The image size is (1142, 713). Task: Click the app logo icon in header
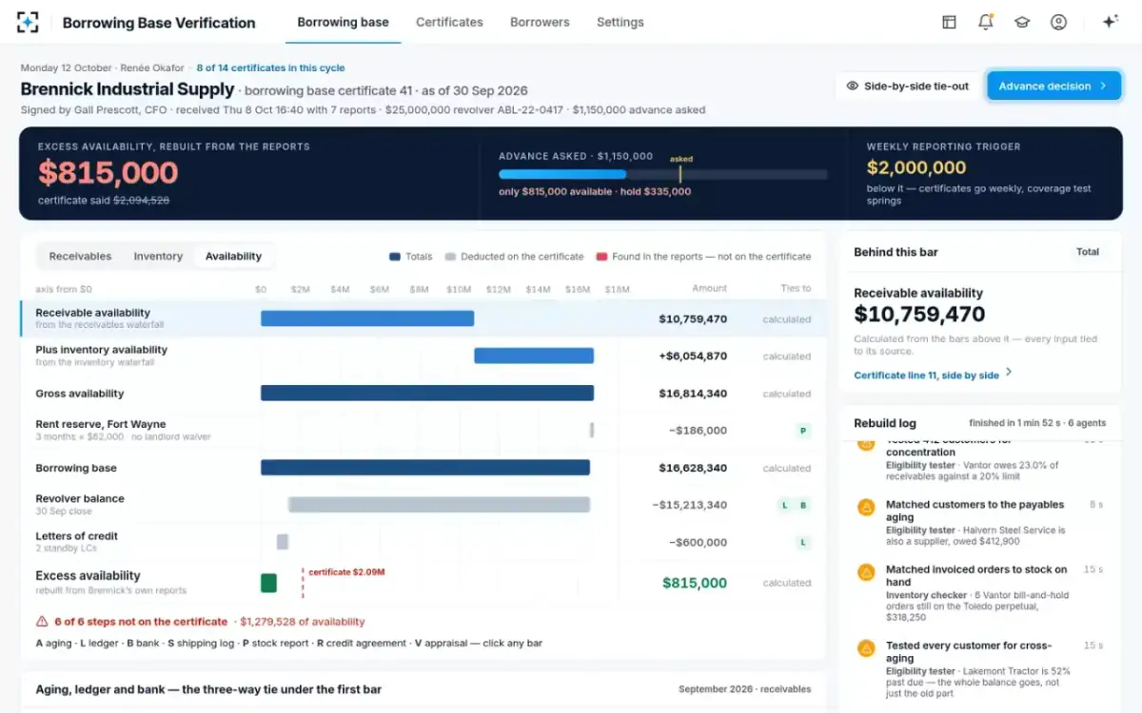(x=28, y=22)
